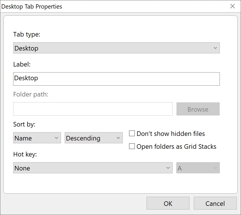Close the Desktop Tab Properties dialog
Screen dimensions: 241x215
click(232, 6)
